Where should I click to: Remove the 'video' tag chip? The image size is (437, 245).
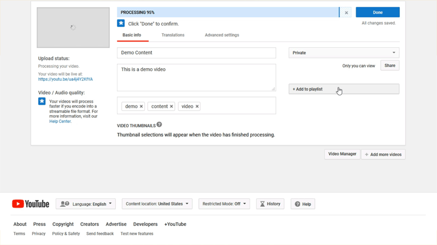[x=197, y=106]
